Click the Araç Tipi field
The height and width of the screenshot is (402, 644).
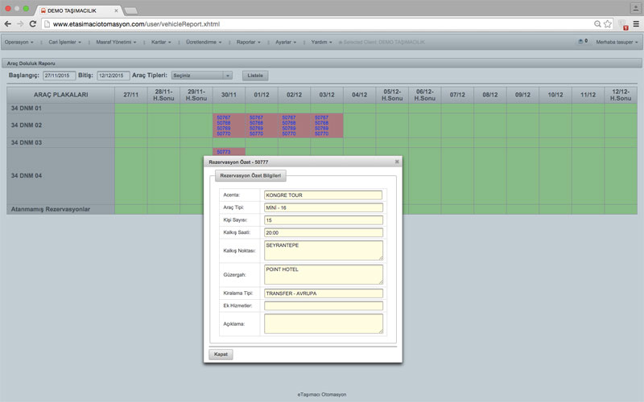[324, 207]
